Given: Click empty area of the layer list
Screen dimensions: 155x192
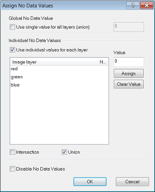Looking at the screenshot, I should point(59,116).
